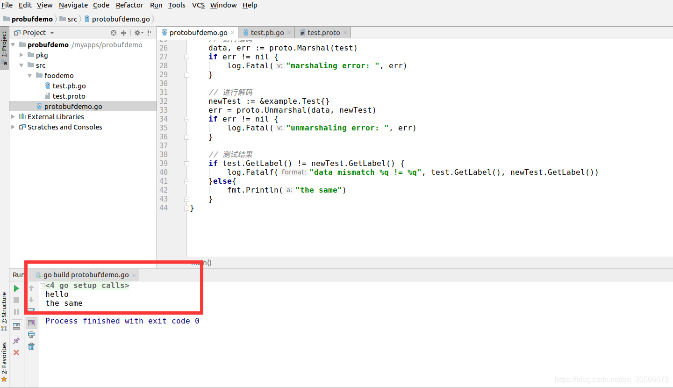Open the Code menu
Image resolution: width=673 pixels, height=388 pixels.
(x=101, y=5)
